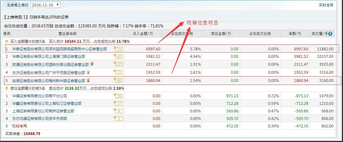The width and height of the screenshot is (343, 142).
Task: Click sell amount 472.35 cell
Action: click(x=232, y=126)
